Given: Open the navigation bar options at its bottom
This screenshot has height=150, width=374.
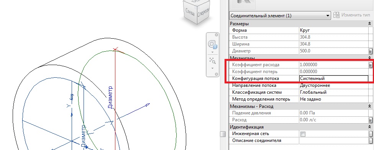Looking at the screenshot, I should pyautogui.click(x=217, y=74).
